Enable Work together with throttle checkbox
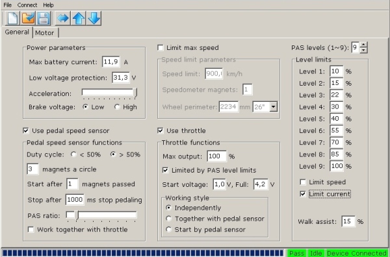The height and width of the screenshot is (257, 390). pos(31,230)
